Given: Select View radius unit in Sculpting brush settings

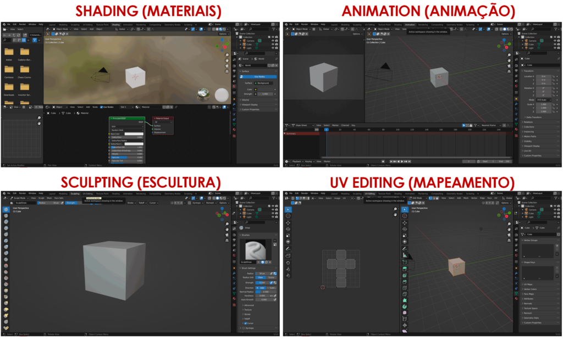Looking at the screenshot, I should (261, 277).
